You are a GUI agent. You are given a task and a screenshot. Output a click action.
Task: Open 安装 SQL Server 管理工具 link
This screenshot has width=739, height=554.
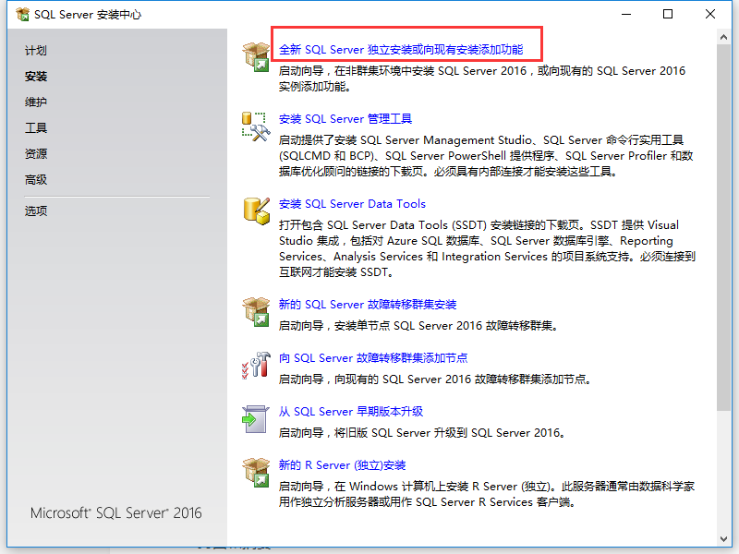click(x=345, y=119)
